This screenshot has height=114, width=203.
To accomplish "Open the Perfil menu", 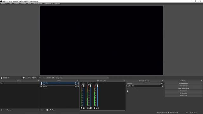I will (29, 3).
